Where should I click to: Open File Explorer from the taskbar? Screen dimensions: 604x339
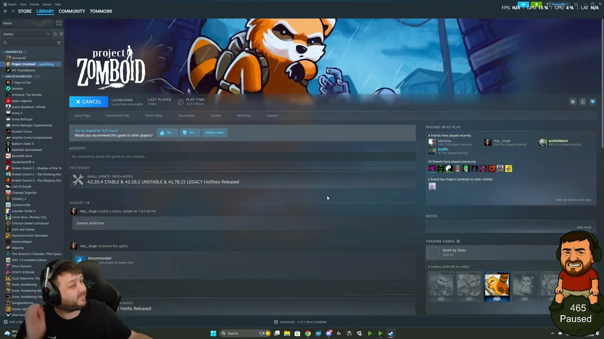(x=287, y=333)
